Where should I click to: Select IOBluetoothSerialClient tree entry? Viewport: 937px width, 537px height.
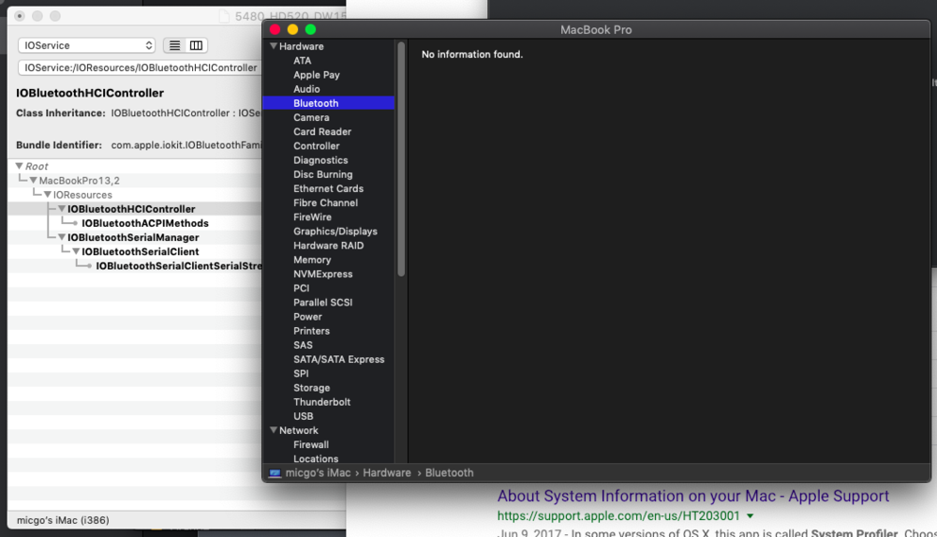[140, 252]
